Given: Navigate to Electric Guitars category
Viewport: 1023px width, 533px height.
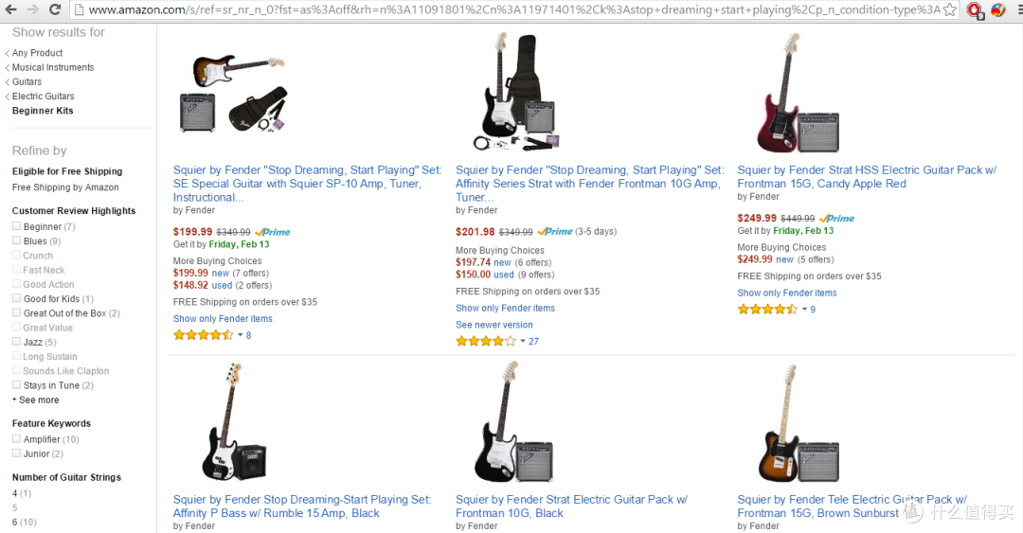Looking at the screenshot, I should click(x=43, y=97).
